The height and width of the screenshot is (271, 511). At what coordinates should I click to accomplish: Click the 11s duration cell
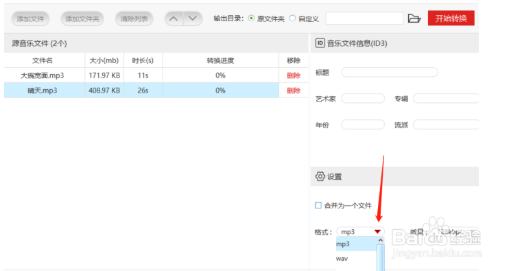(143, 75)
